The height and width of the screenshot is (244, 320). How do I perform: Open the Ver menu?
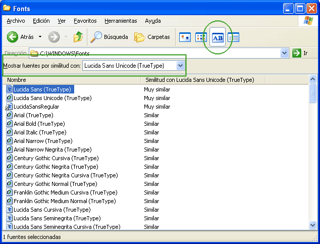(62, 21)
